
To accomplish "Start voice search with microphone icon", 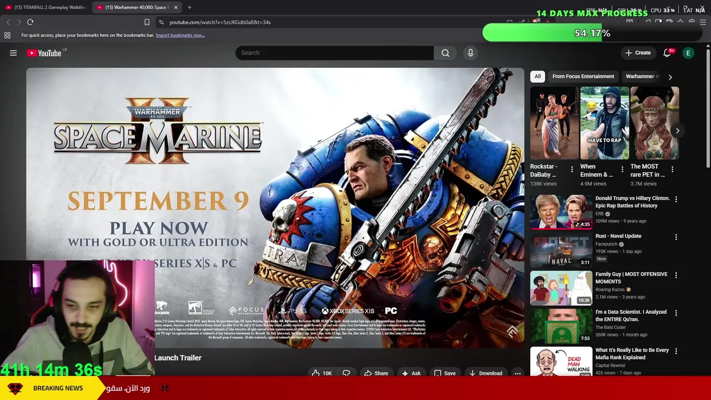I will click(470, 53).
